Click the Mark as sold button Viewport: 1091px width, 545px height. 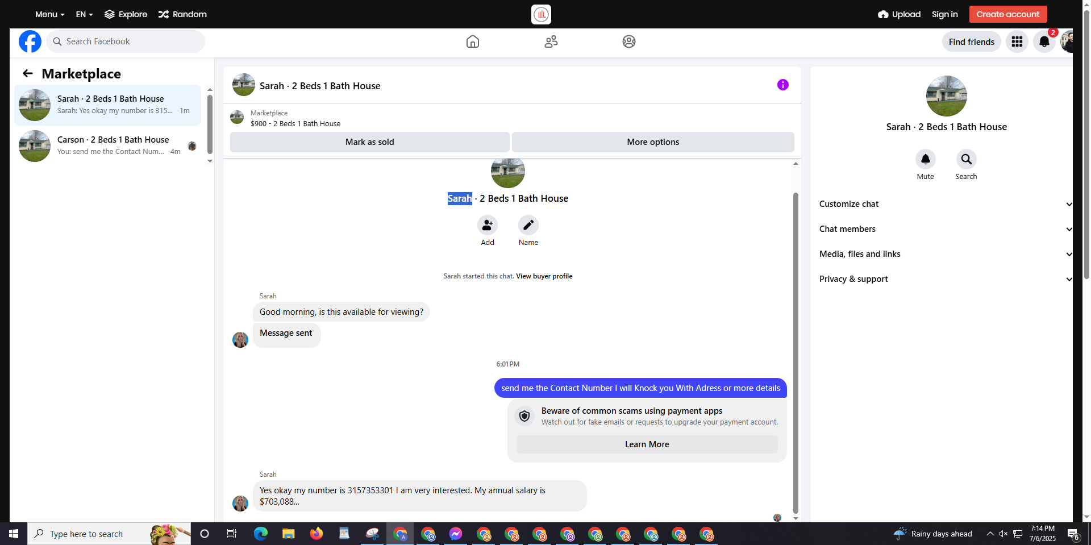pos(369,142)
